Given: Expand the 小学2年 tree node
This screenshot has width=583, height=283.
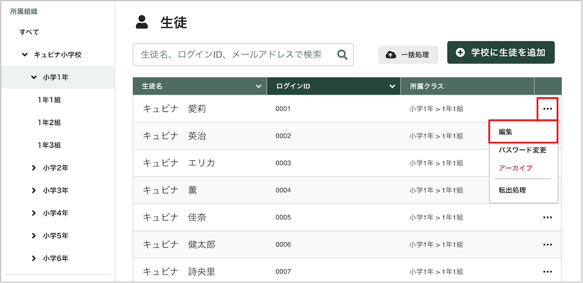Looking at the screenshot, I should 34,168.
